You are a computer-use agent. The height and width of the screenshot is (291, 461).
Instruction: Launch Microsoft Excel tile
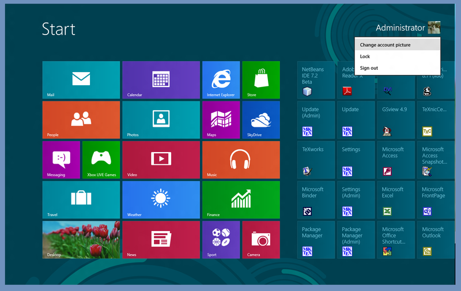tap(395, 199)
